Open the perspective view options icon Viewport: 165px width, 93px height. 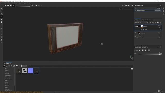click(123, 5)
